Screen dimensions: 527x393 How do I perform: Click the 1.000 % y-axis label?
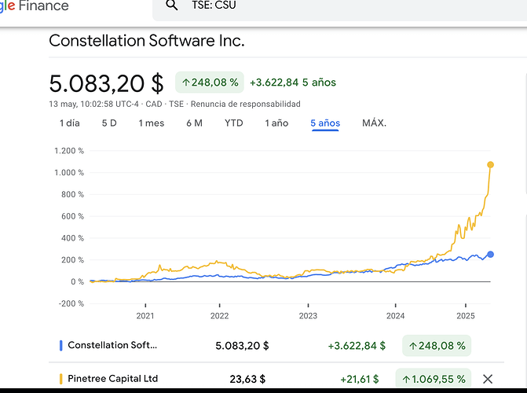pos(69,173)
